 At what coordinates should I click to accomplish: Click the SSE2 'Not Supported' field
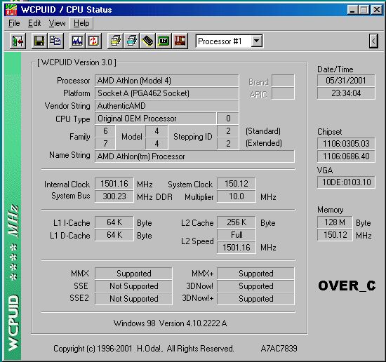click(x=133, y=299)
